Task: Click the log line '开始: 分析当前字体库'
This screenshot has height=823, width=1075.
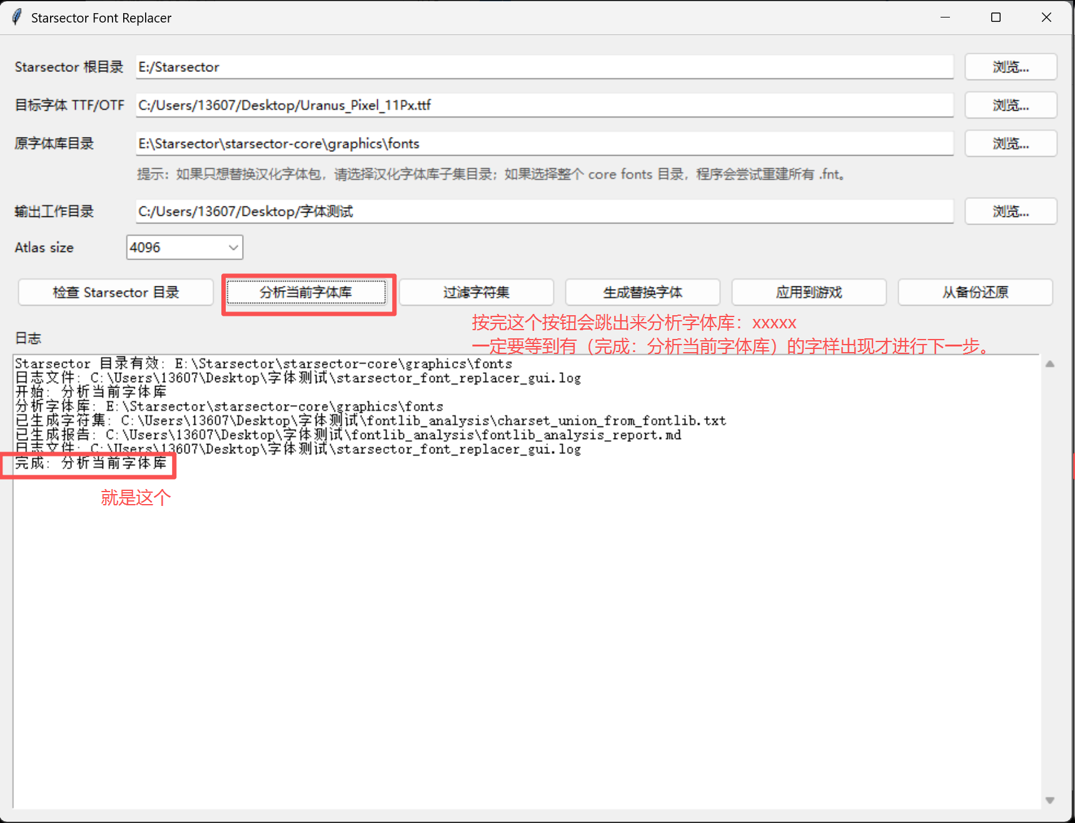Action: click(x=91, y=392)
